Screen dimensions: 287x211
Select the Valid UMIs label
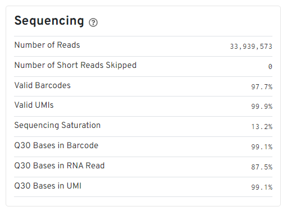34,105
